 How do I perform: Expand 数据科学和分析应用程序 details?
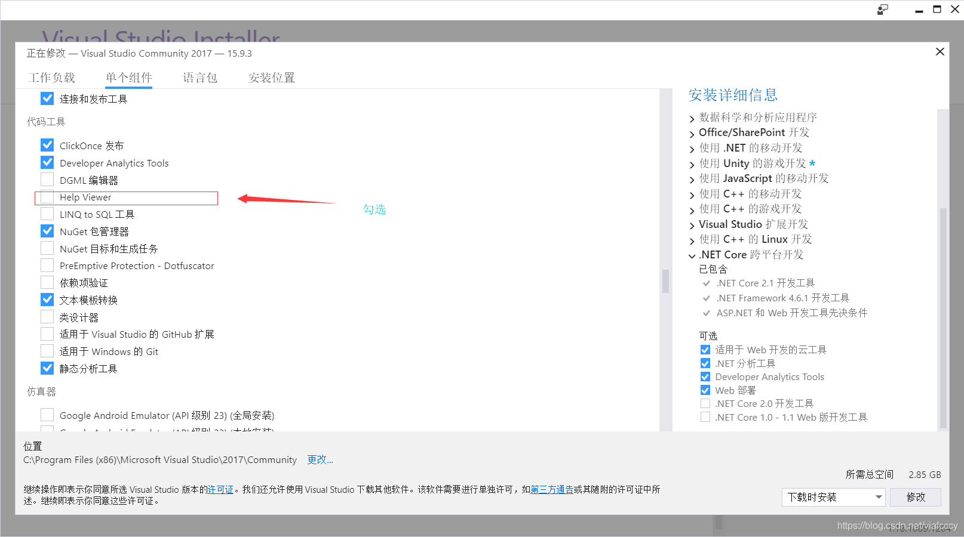(x=692, y=119)
